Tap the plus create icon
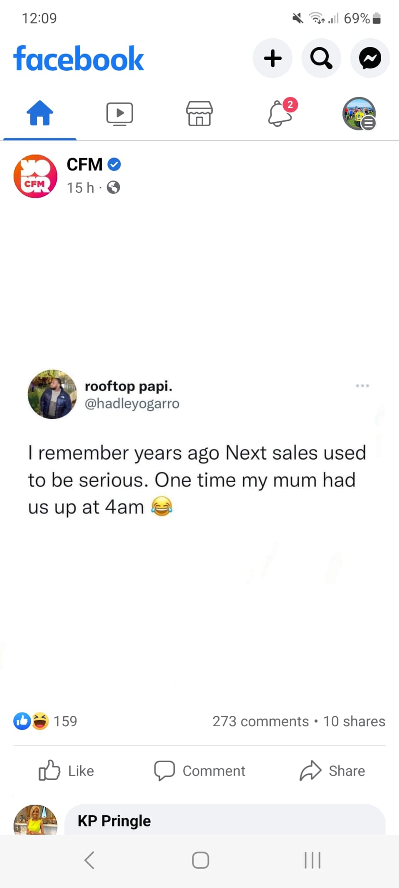This screenshot has width=399, height=888. point(272,58)
